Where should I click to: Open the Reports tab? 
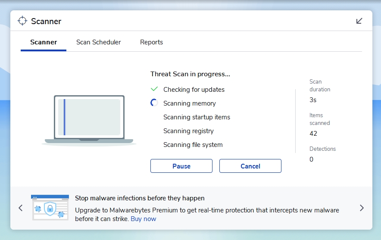tap(151, 42)
